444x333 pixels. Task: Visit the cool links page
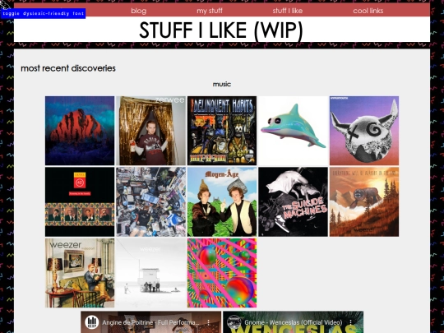pos(368,11)
